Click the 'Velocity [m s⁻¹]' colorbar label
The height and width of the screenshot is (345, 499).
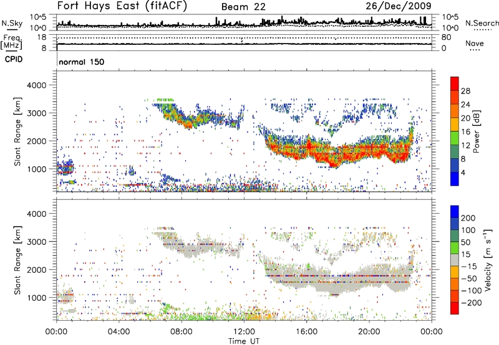click(x=487, y=260)
